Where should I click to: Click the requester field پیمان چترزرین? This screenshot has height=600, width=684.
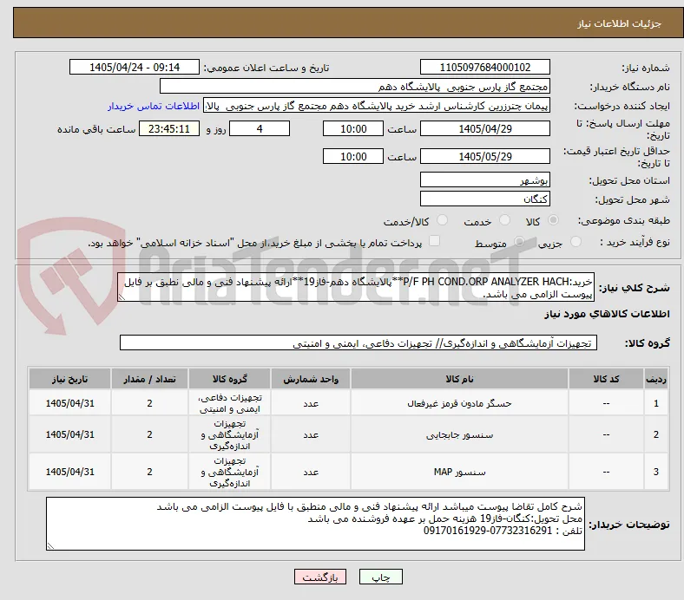[377, 106]
